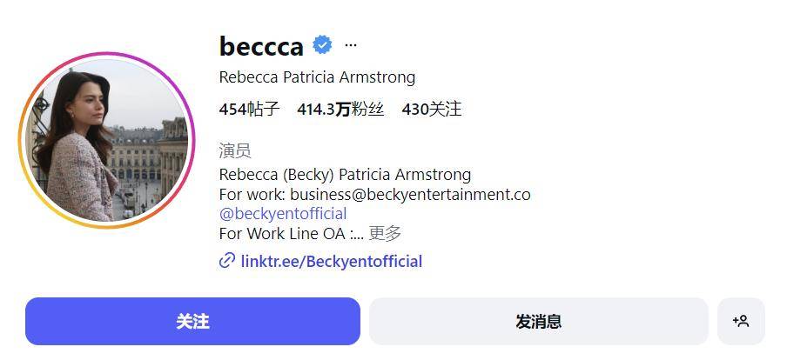
Task: View the 430关注 following list
Action: [x=431, y=109]
